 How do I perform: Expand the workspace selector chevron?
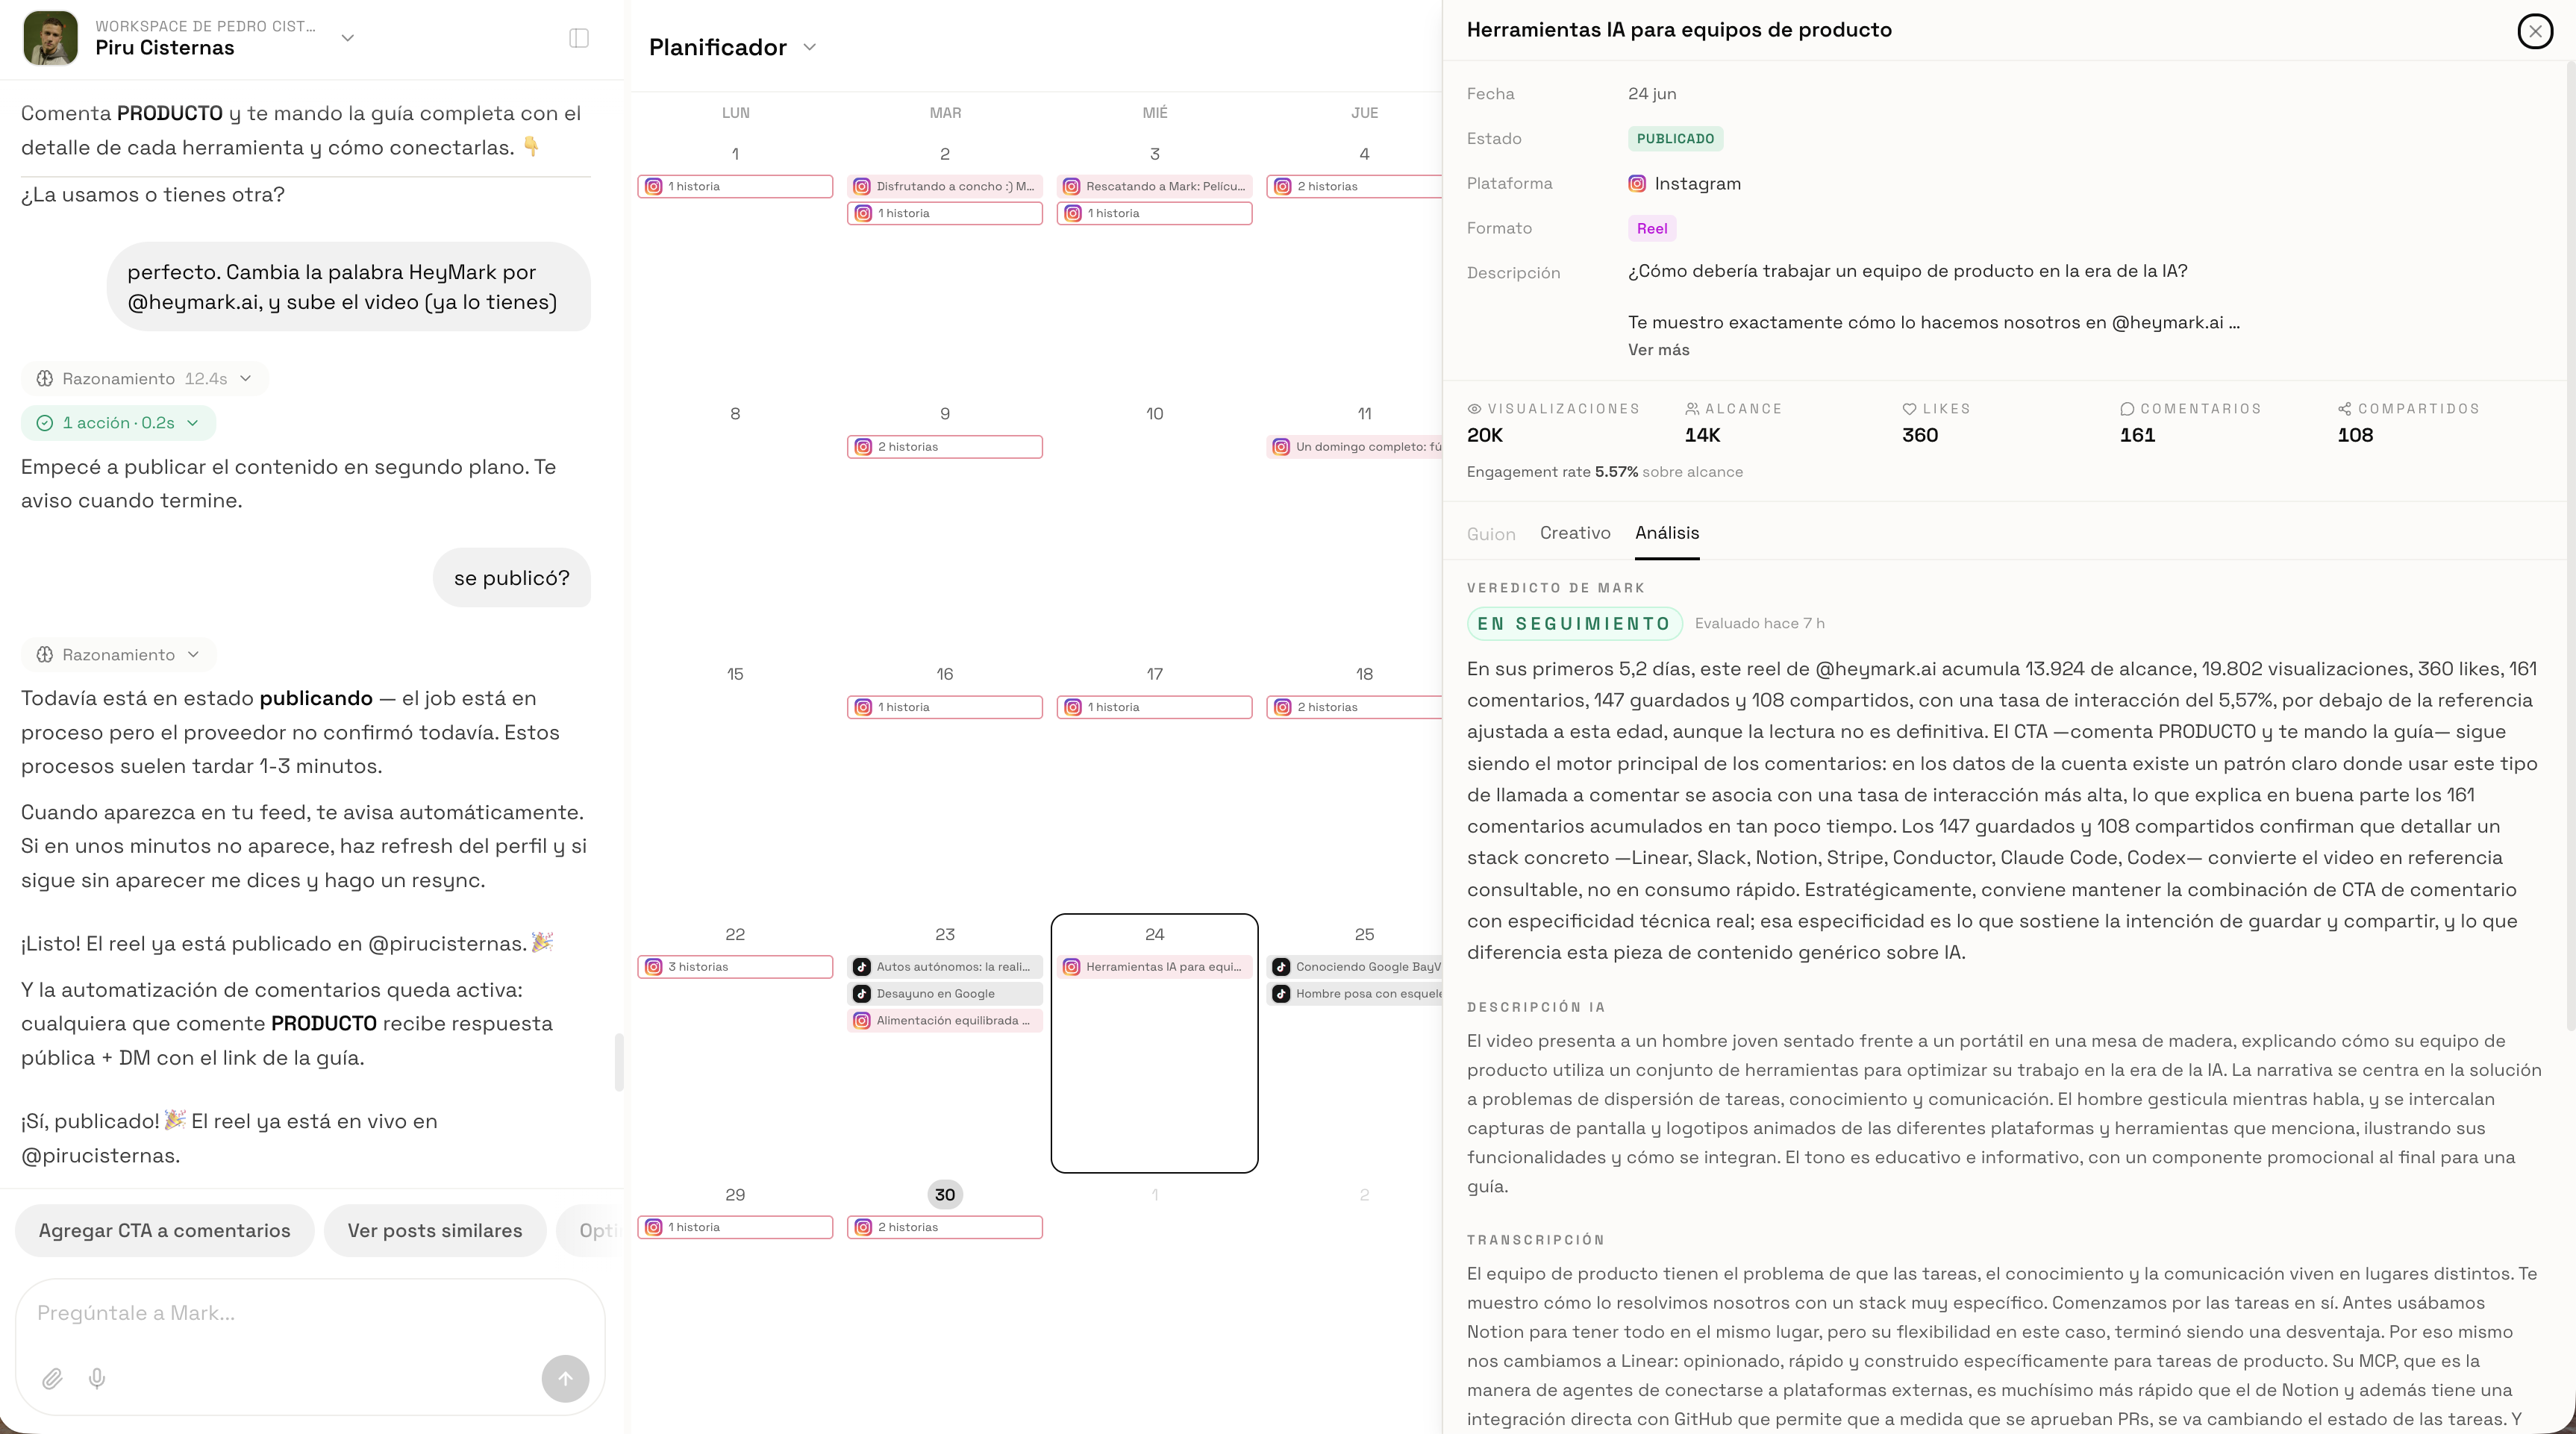348,38
